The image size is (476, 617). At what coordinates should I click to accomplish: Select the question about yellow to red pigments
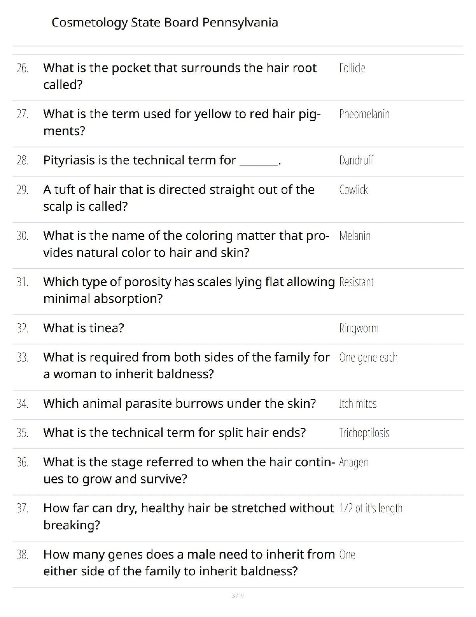coord(182,122)
